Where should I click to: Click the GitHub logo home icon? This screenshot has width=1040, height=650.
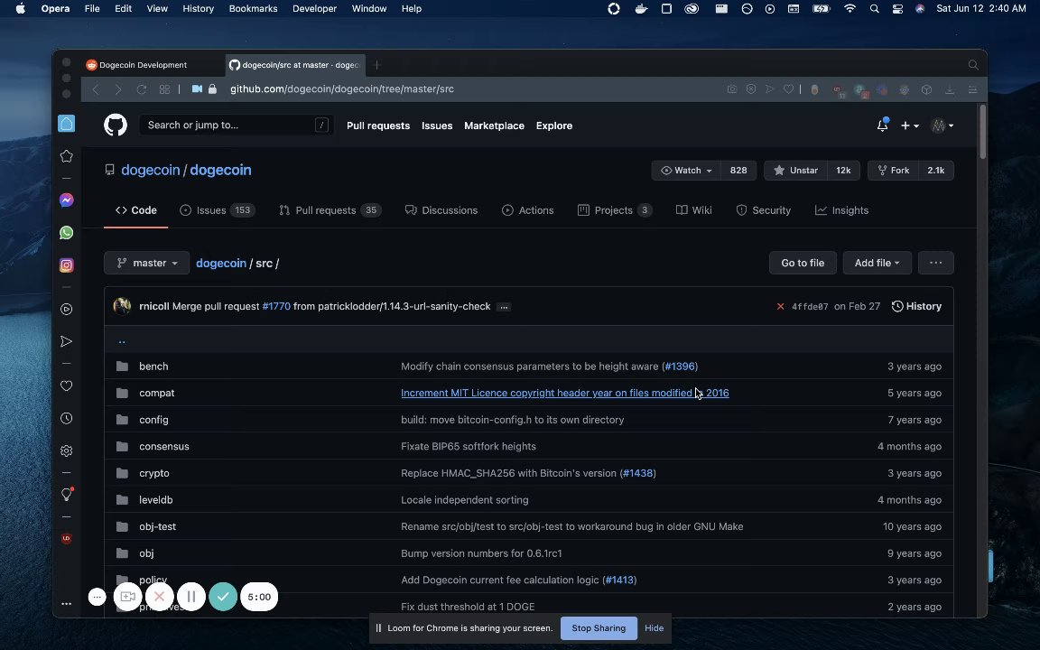[116, 125]
